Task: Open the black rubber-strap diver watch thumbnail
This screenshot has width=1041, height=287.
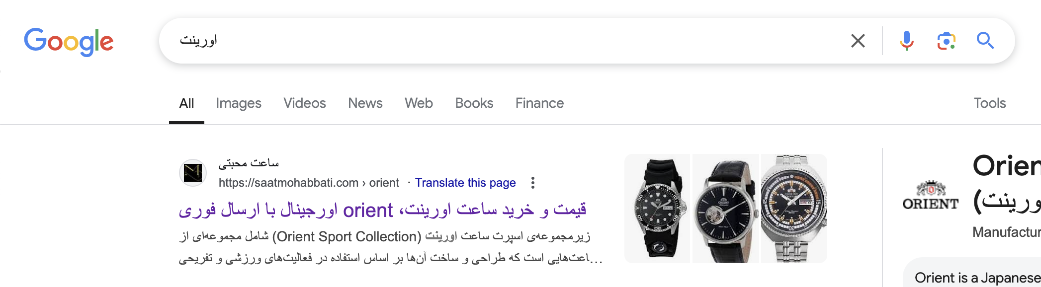Action: 657,209
